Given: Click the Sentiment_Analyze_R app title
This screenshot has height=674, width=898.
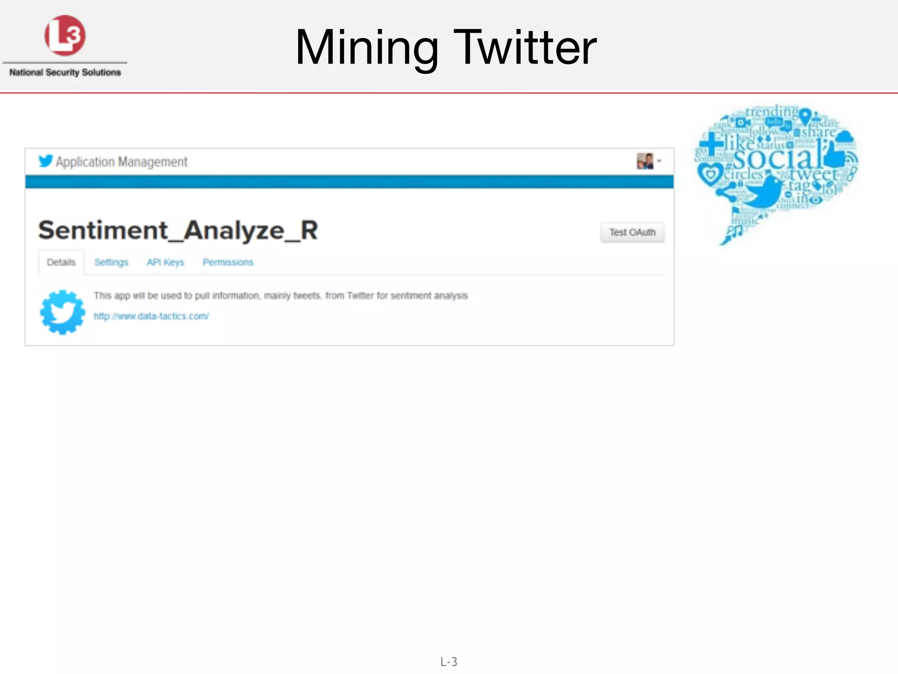Looking at the screenshot, I should click(178, 230).
